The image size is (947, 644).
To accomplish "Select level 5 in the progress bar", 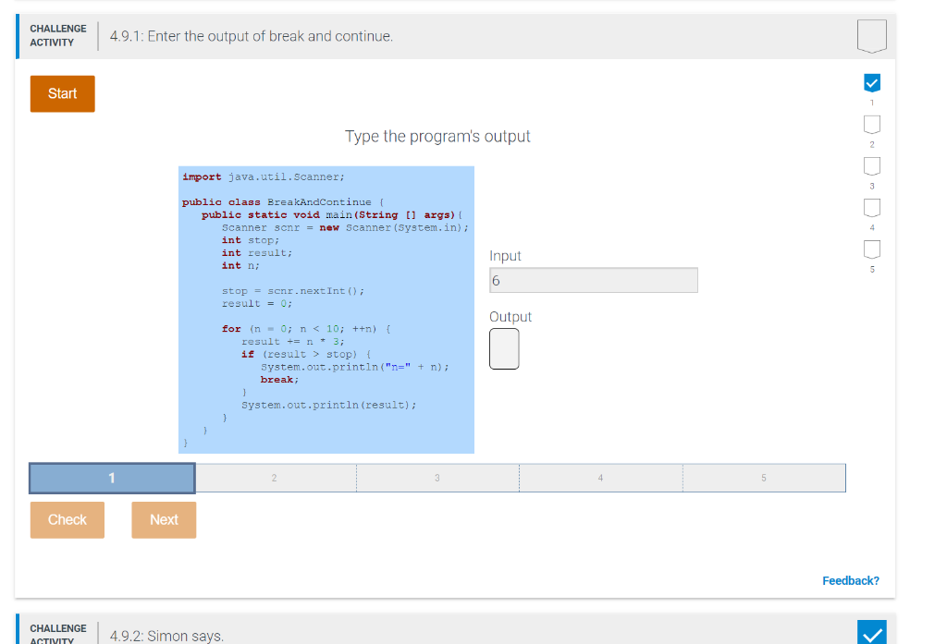I will [x=764, y=478].
